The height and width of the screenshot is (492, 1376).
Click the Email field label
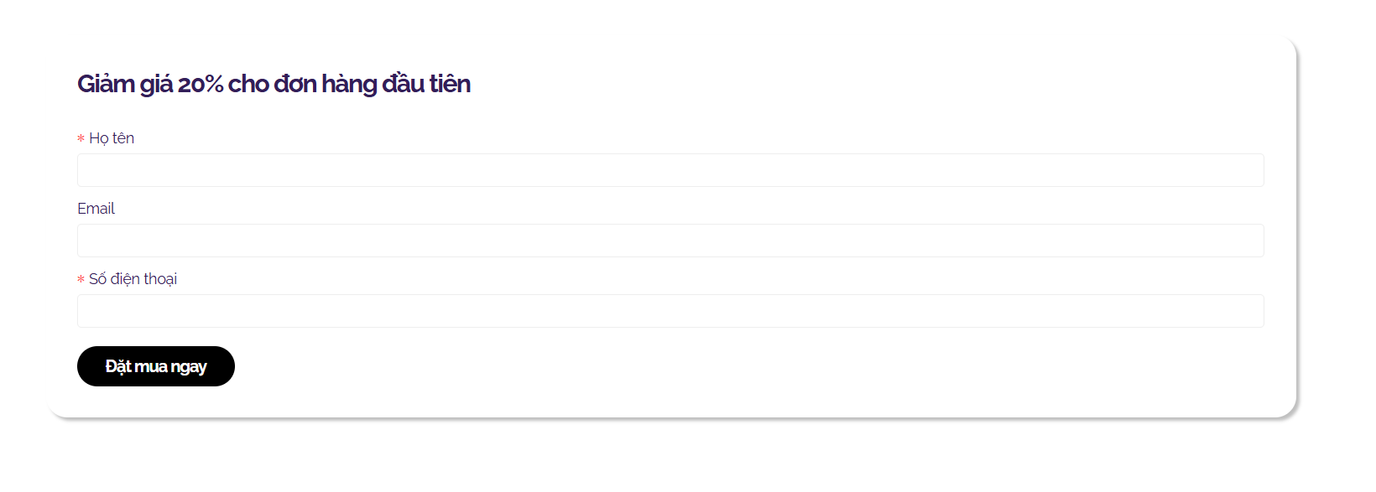96,209
